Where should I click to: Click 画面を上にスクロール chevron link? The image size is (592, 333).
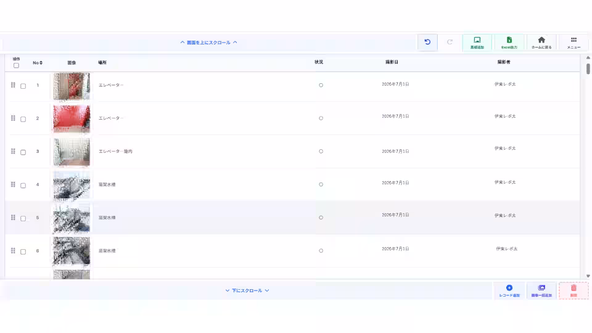209,43
